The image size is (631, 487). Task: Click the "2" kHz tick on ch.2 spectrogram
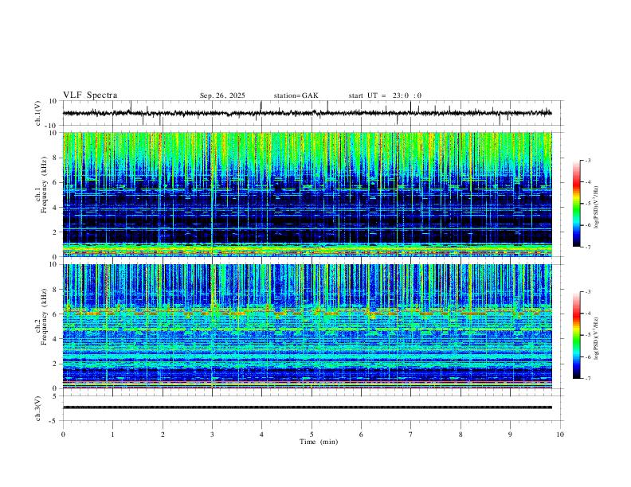click(55, 364)
